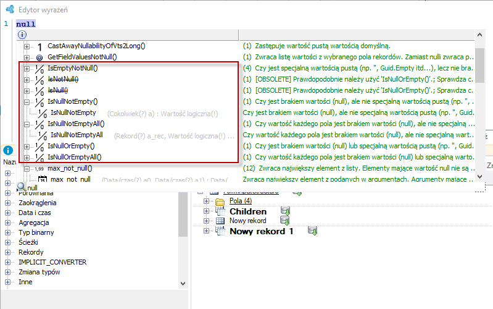Click scroll down arrow of categories panel
Viewport: 493px width, 309px height.
point(183,284)
